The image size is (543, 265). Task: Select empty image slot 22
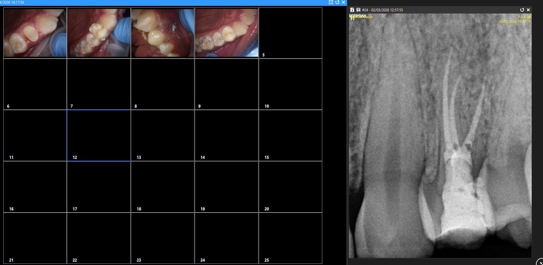tap(99, 238)
